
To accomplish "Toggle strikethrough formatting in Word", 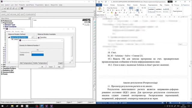I will point(117,10).
